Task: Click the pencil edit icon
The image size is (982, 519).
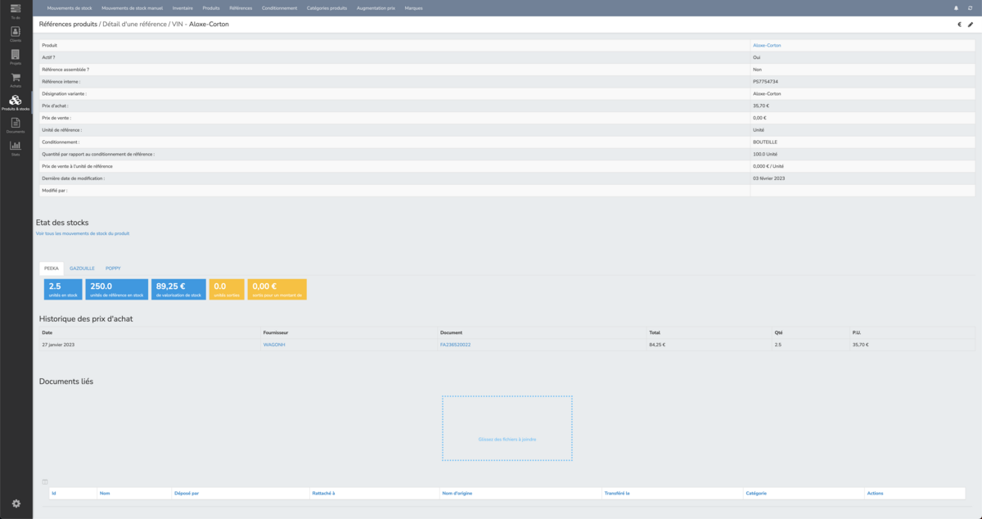Action: coord(971,25)
